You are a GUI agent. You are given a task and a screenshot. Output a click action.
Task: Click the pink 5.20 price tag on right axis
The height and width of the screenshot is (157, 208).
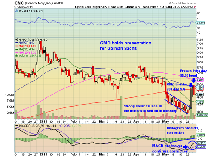pyautogui.click(x=199, y=80)
